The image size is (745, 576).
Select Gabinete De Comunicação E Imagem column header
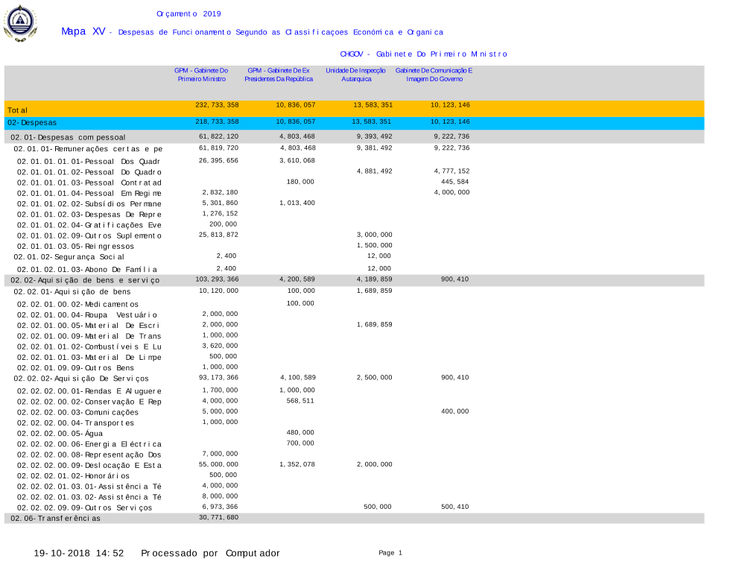click(x=434, y=75)
